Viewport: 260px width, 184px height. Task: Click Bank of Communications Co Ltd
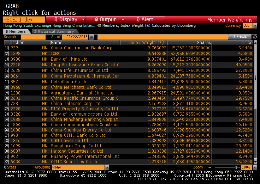click(84, 114)
